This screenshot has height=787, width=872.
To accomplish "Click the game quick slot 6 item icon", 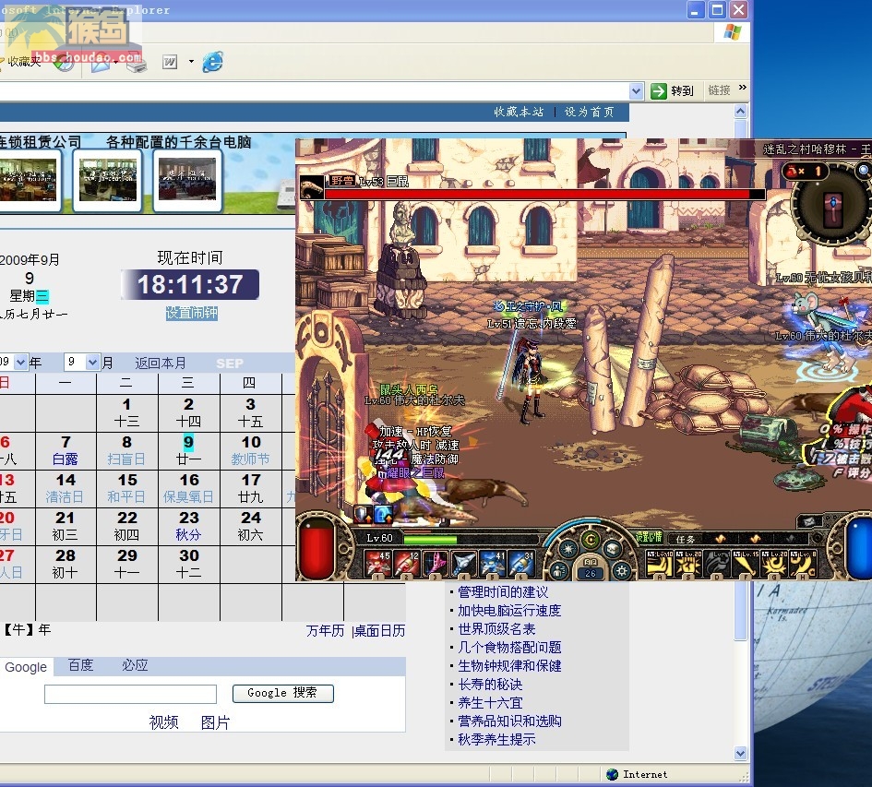I will 521,564.
